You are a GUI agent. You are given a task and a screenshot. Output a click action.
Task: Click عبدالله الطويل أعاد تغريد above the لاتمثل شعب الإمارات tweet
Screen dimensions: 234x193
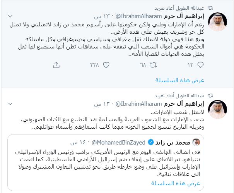185,95
